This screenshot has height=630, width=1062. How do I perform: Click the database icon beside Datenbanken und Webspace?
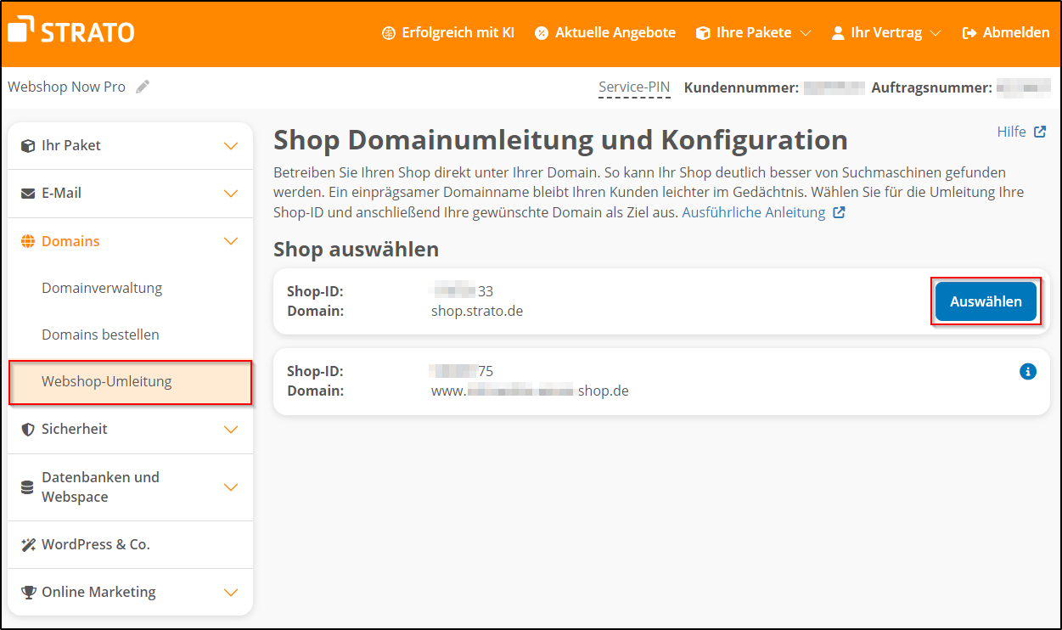pos(28,486)
